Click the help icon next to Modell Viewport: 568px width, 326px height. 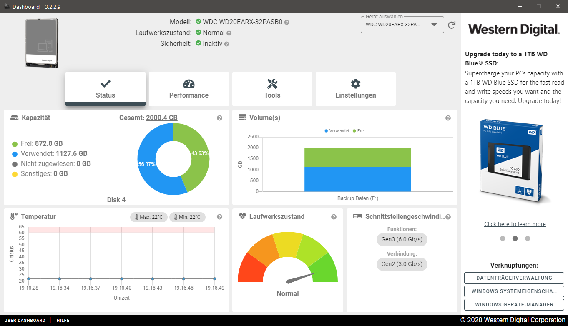click(287, 22)
